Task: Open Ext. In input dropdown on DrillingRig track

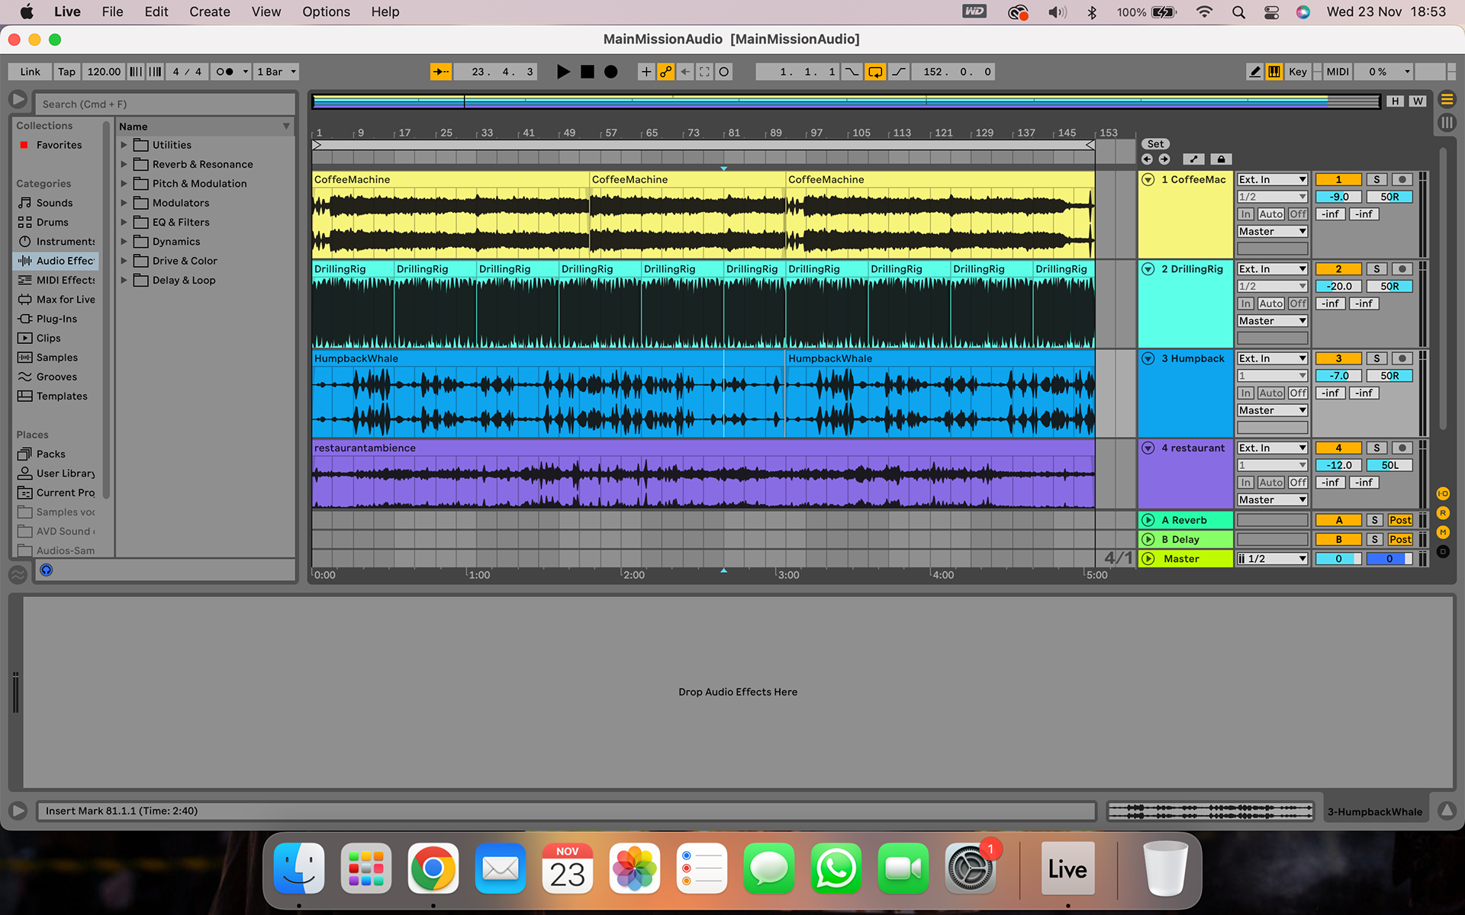Action: (x=1272, y=269)
